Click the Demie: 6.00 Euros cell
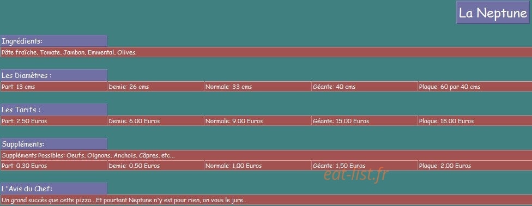The height and width of the screenshot is (206, 532). pos(156,121)
